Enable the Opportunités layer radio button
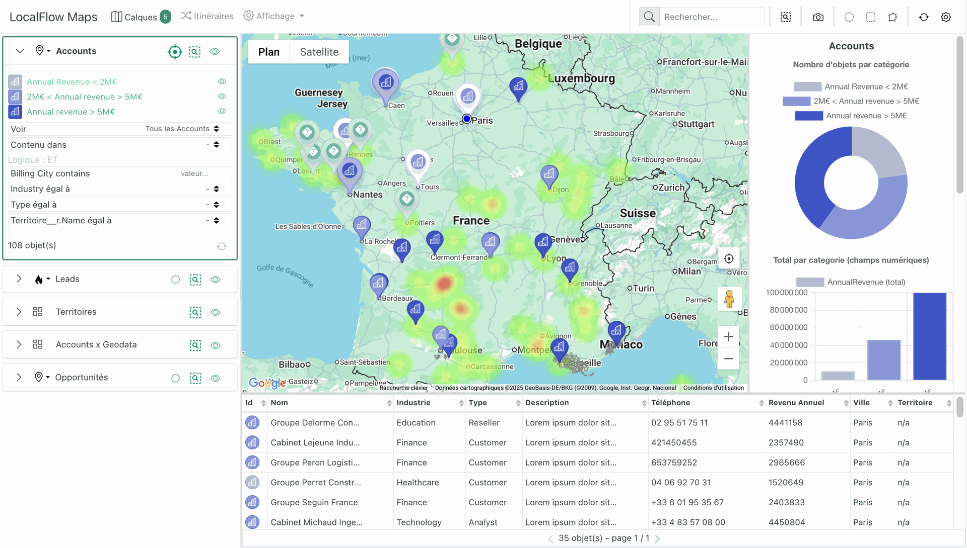Image resolution: width=967 pixels, height=548 pixels. coord(175,378)
